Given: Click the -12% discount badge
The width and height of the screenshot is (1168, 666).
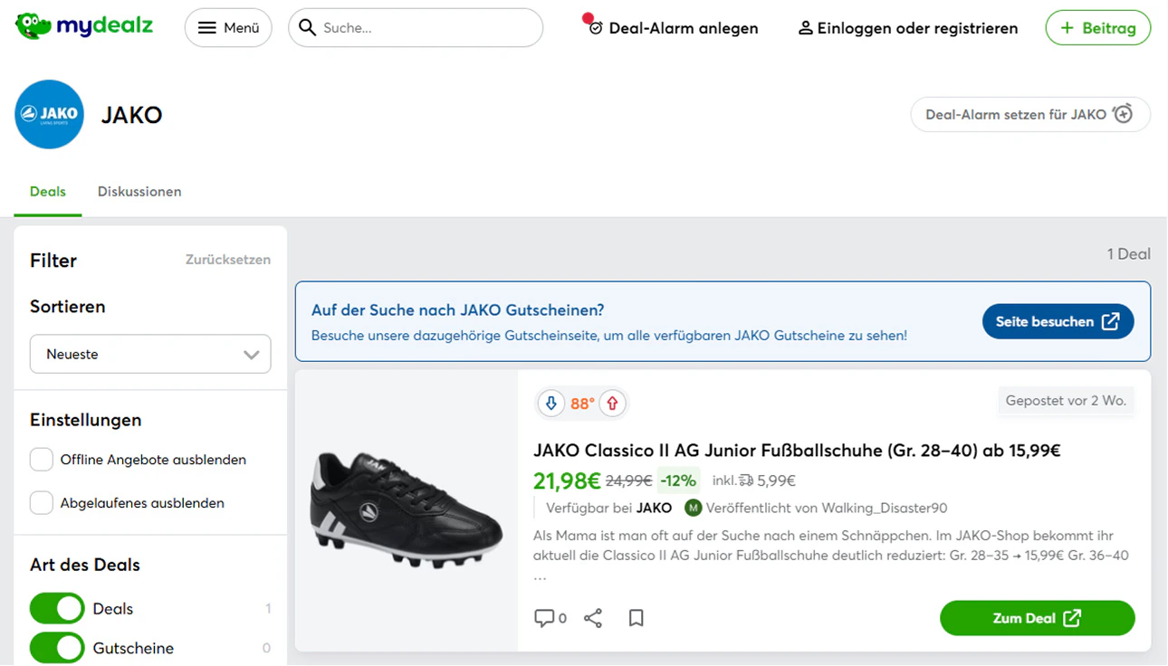Looking at the screenshot, I should coord(678,480).
